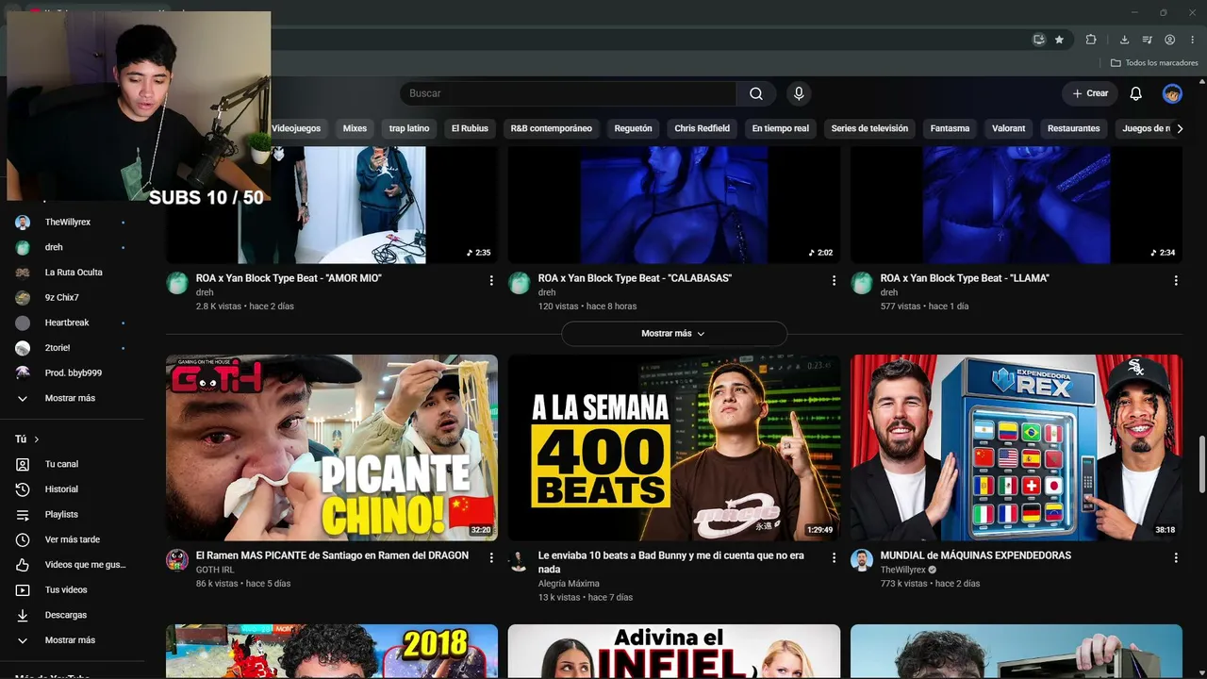Viewport: 1207px width, 679px height.
Task: Select the Mixes chip
Action: [355, 128]
